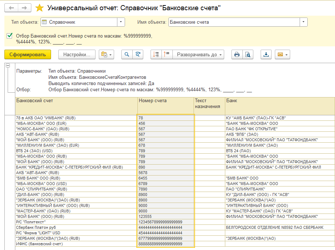
Task: Click bank cell БЕЛГОРОДСКОЕ ОТДЕЛЕНИЕ N8592 ПАО СБЕРБАНК
Action: tap(280, 227)
